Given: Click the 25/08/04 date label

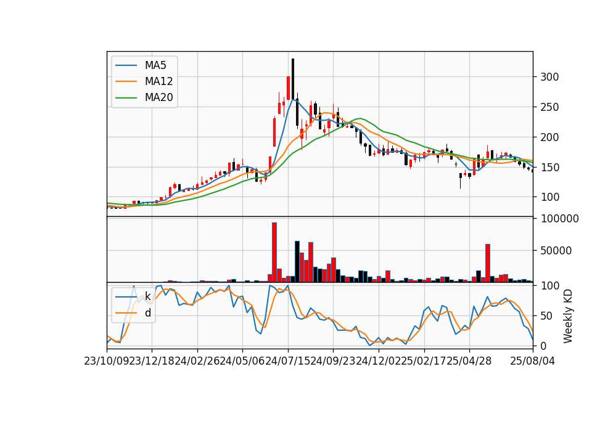Looking at the screenshot, I should tap(533, 362).
